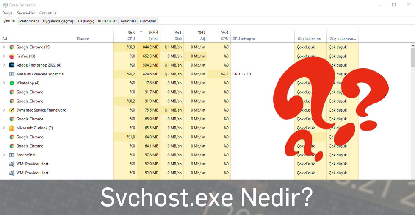Image resolution: width=415 pixels, height=215 pixels.
Task: Click icon of WMI Provider Host 52,0 MB
Action: point(12,173)
